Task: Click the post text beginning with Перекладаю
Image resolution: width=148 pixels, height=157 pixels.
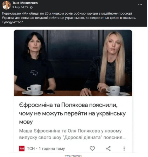Action: point(69,18)
